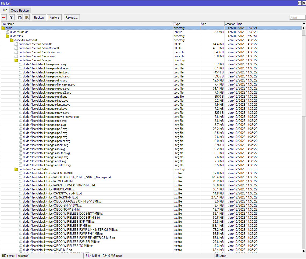Focus the Find search field
The image size is (306, 259).
coord(297,17)
